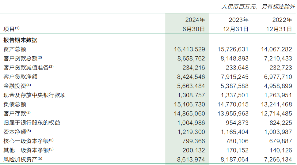Select the 金融投资 row label
This screenshot has width=297, height=165.
click(x=15, y=86)
